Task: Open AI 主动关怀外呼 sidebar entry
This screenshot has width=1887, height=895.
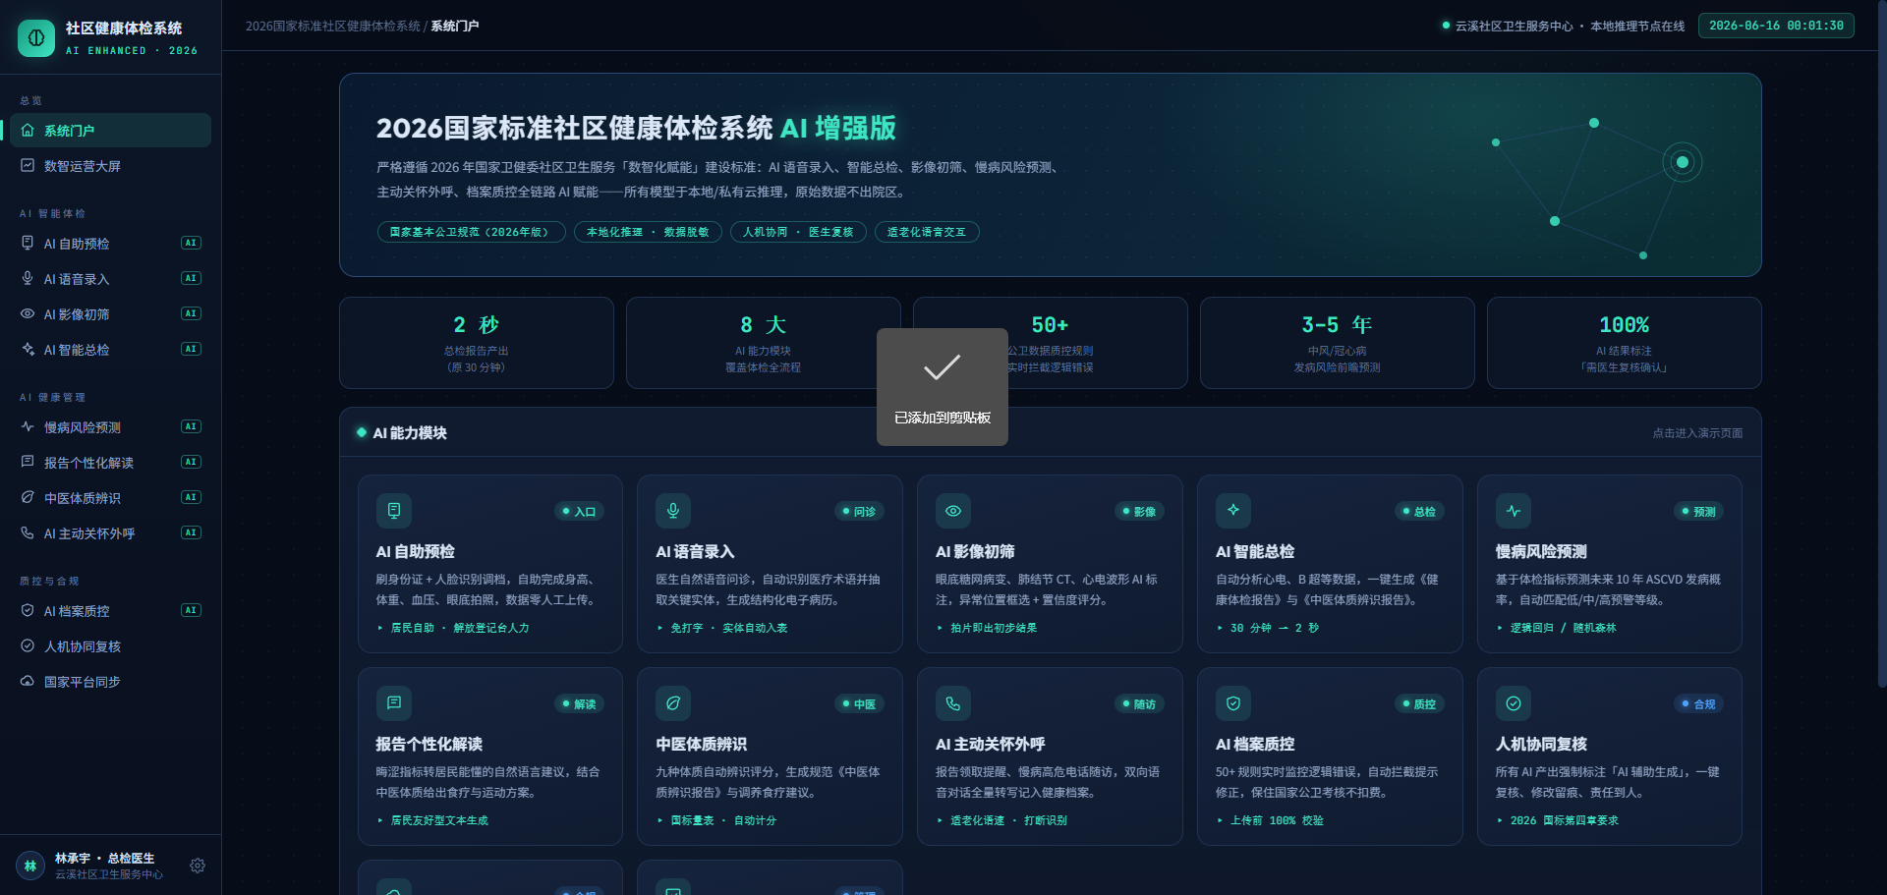Action: click(x=110, y=533)
